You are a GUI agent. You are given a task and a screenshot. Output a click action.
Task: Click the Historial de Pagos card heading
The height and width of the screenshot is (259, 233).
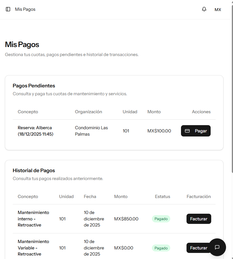(x=34, y=170)
